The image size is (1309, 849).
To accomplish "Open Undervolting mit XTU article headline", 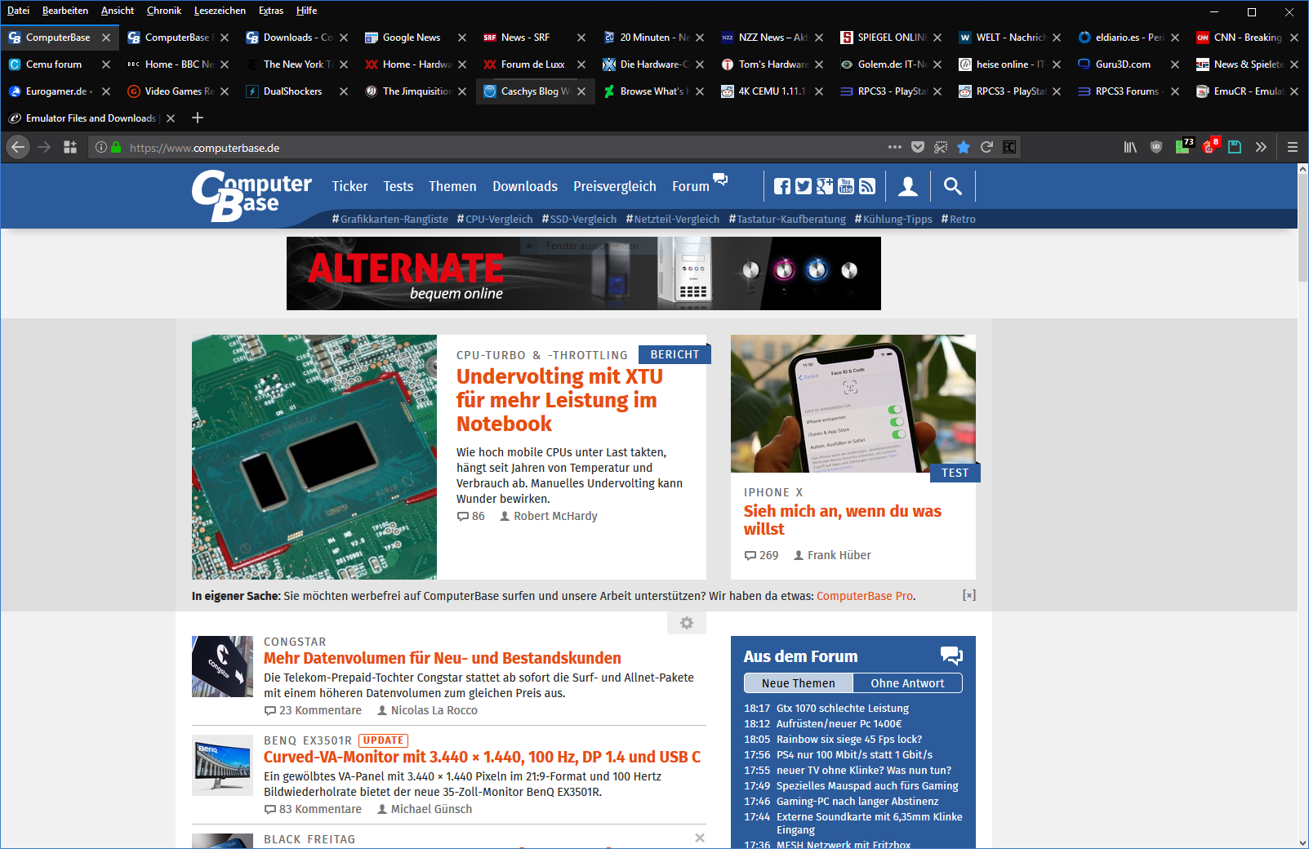I will 559,400.
